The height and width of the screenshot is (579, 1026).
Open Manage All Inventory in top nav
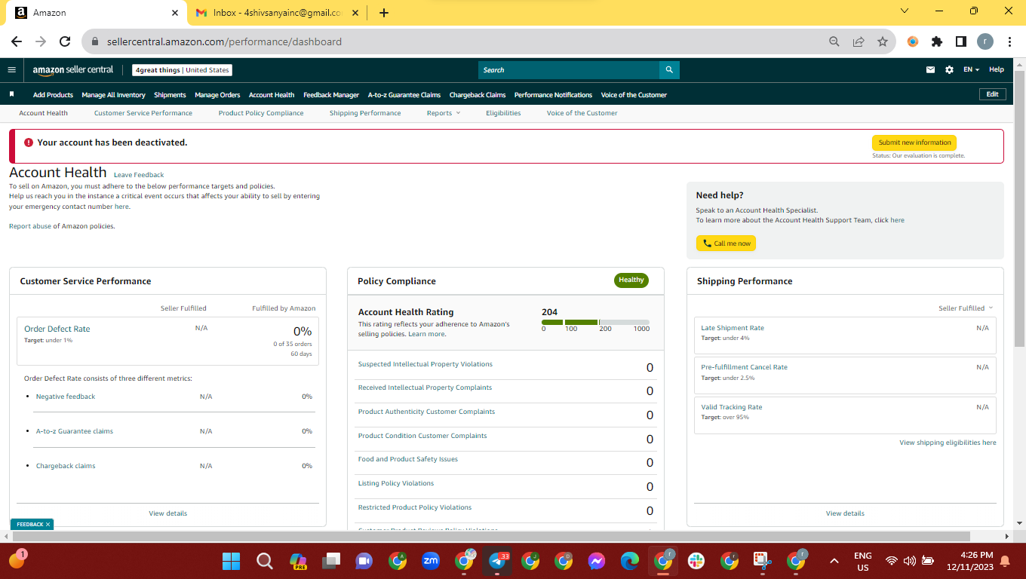[113, 95]
